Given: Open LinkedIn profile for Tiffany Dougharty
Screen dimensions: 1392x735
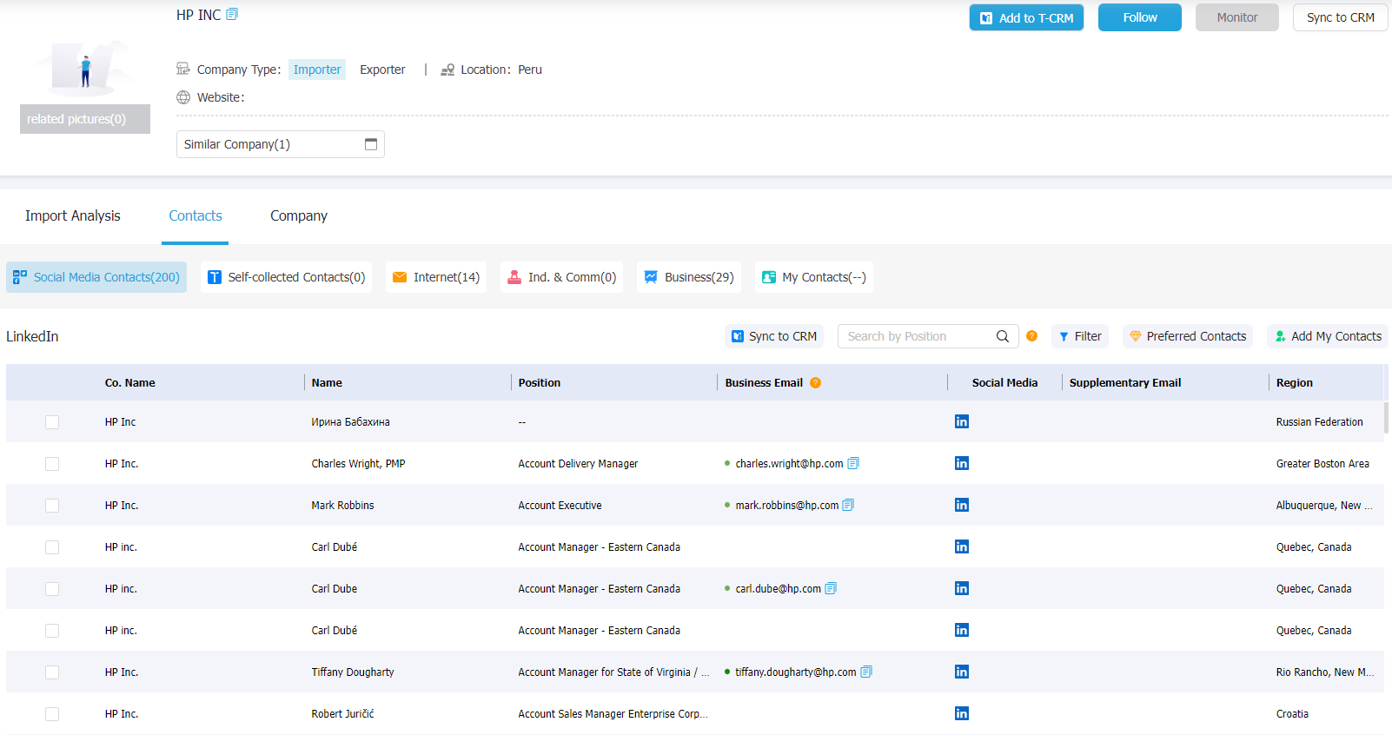Looking at the screenshot, I should tap(961, 672).
